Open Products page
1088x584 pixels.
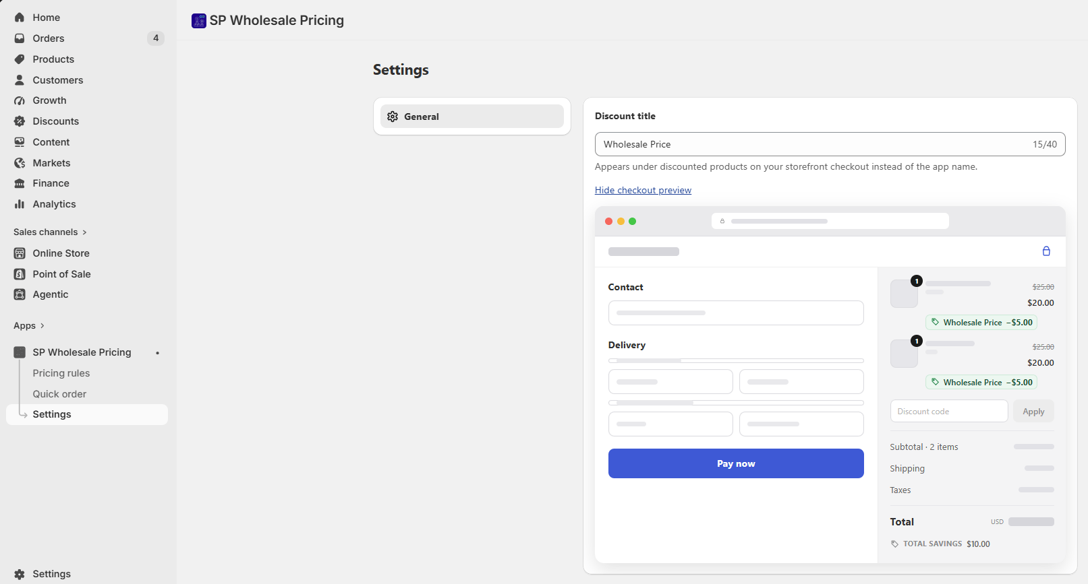click(87, 59)
